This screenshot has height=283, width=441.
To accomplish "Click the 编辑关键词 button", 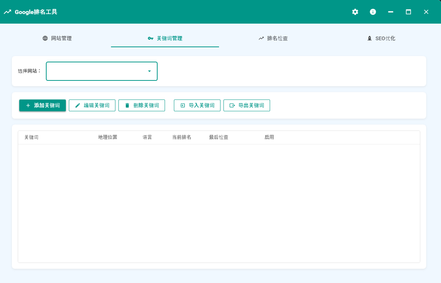I will (92, 106).
